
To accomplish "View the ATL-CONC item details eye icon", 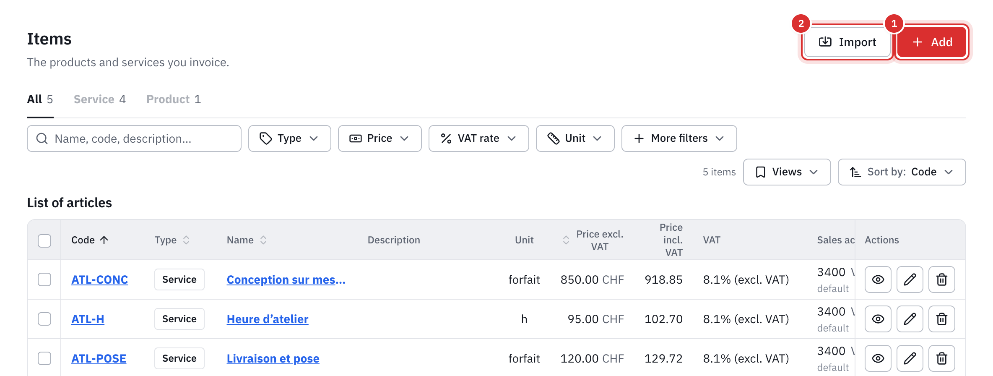I will (878, 279).
